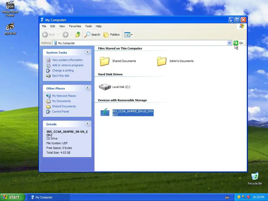
Task: Click the My Computer title bar icon
Action: (x=42, y=20)
